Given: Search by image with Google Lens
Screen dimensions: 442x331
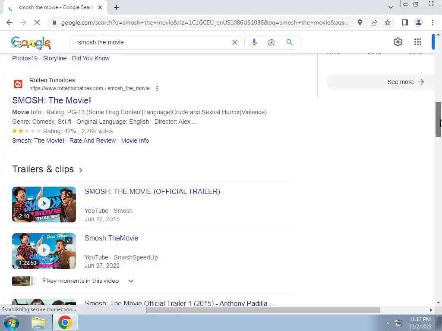Looking at the screenshot, I should (x=271, y=42).
